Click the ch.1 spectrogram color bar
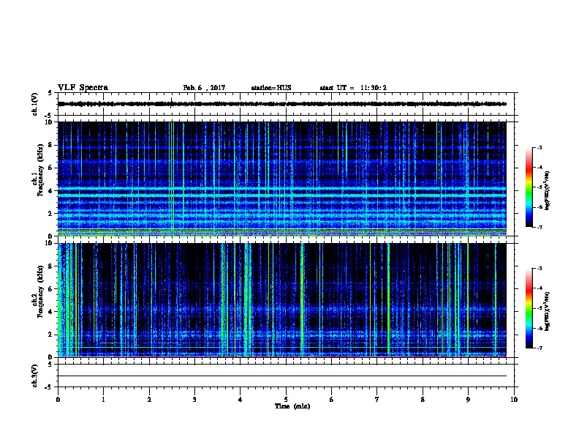Screen dimensions: 579x448 [x=529, y=187]
